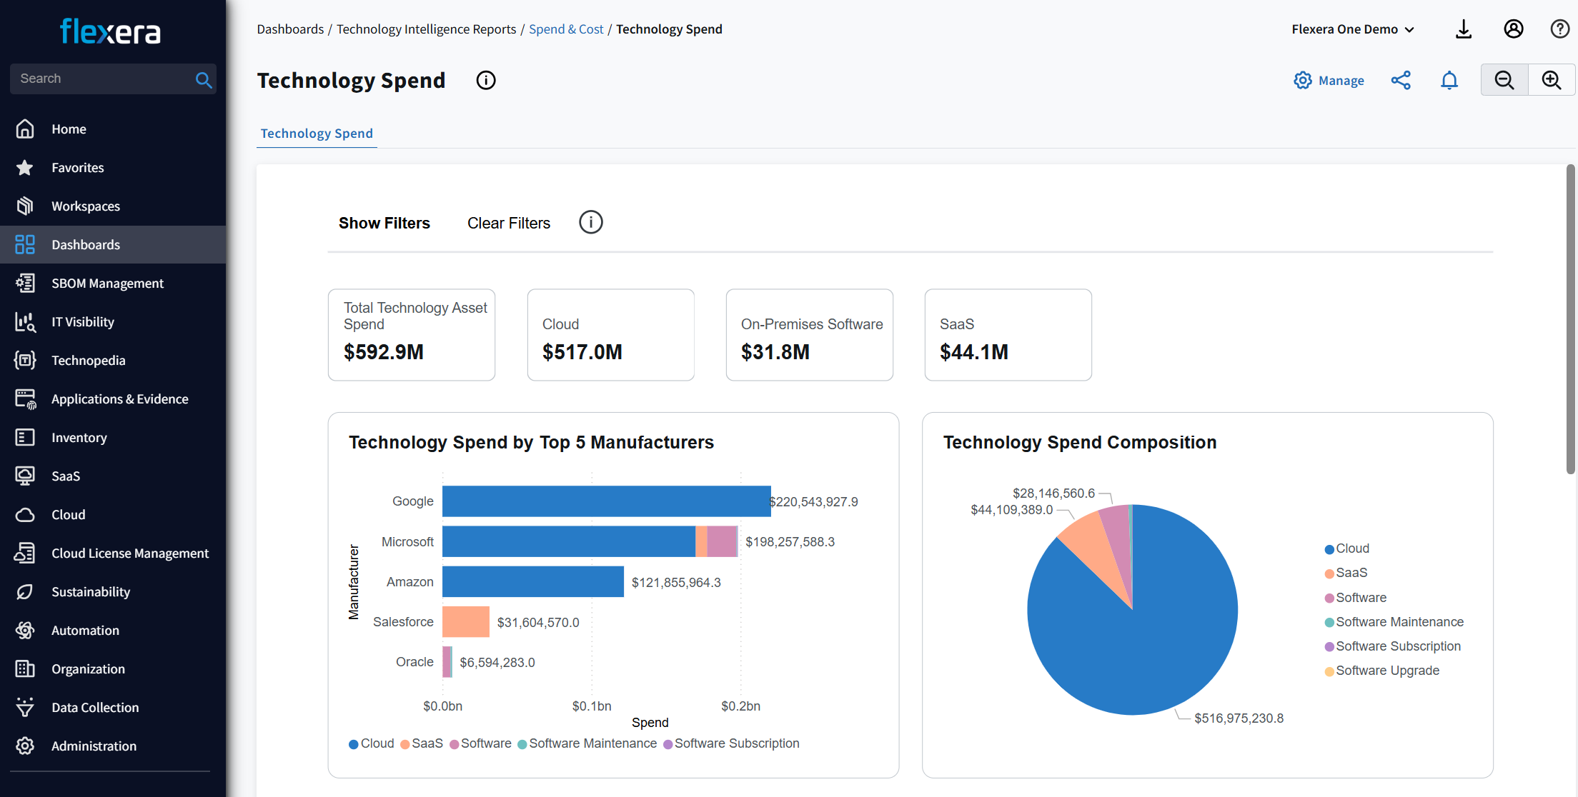Click the download icon in header
The height and width of the screenshot is (797, 1578).
[x=1464, y=29]
